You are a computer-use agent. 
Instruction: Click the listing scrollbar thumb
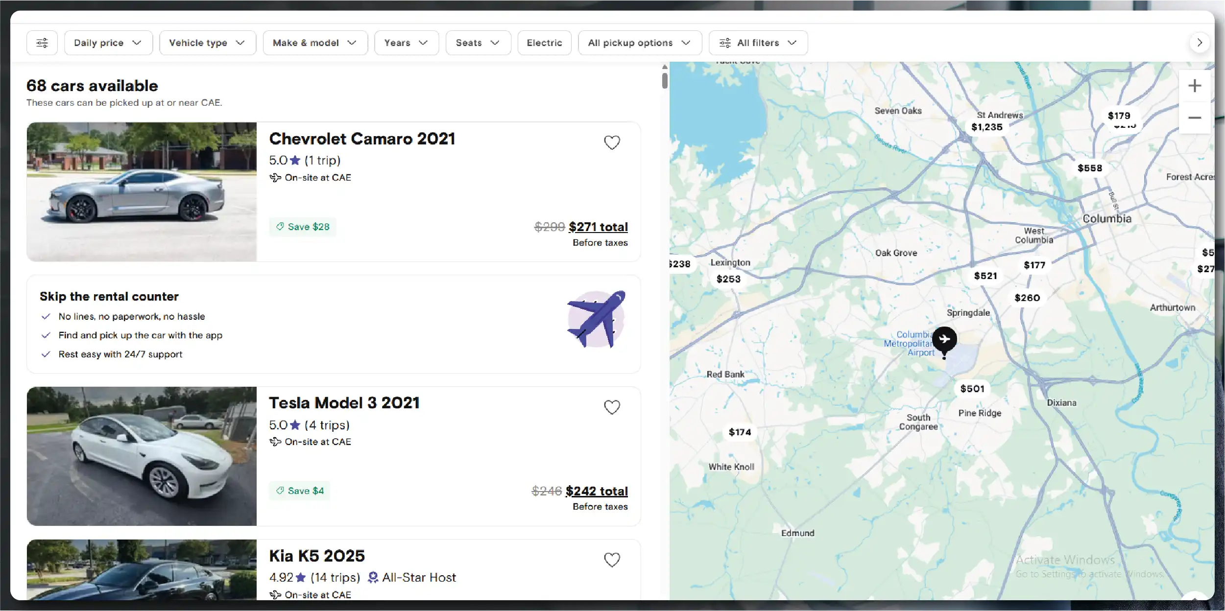(x=665, y=80)
